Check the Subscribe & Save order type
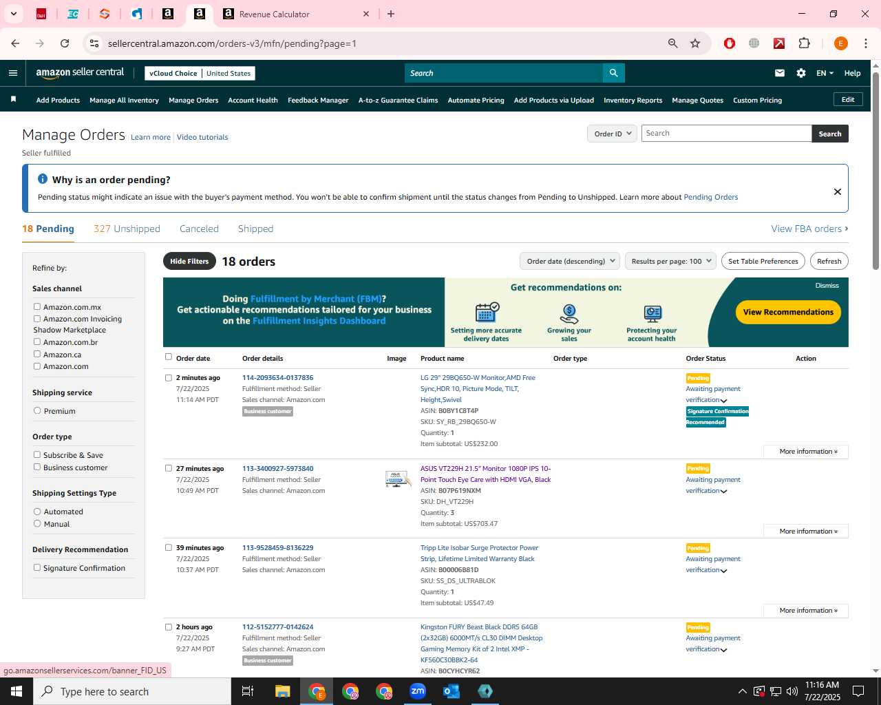Viewport: 881px width, 705px height. coord(37,454)
